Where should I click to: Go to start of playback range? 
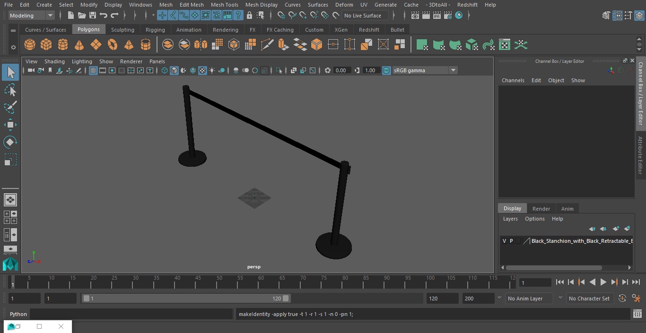(559, 282)
